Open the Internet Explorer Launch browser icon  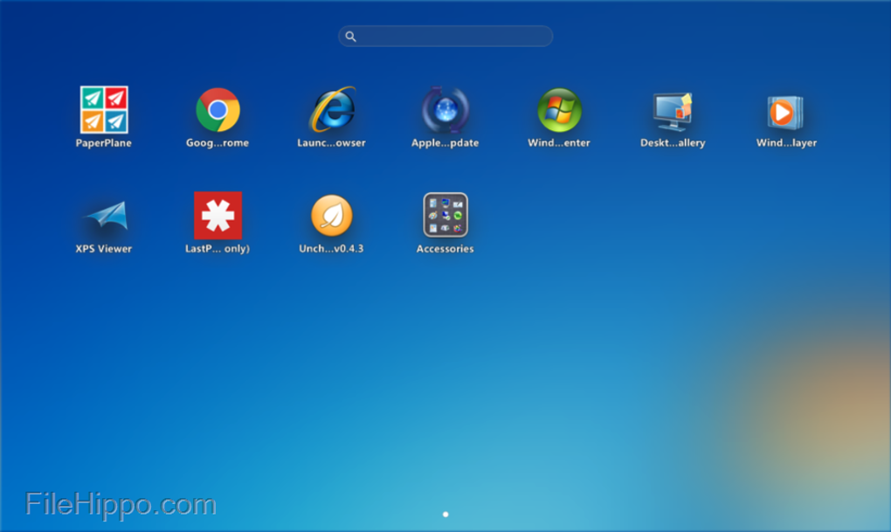[332, 110]
